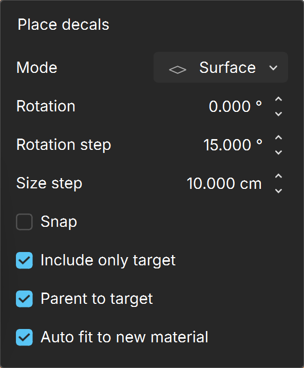Viewport: 304px width, 368px height.
Task: Increase Rotation step using up arrow
Action: click(278, 138)
